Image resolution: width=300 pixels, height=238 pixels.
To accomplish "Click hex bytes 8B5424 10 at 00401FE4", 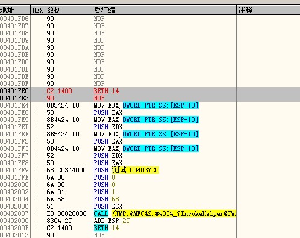I will point(63,105).
